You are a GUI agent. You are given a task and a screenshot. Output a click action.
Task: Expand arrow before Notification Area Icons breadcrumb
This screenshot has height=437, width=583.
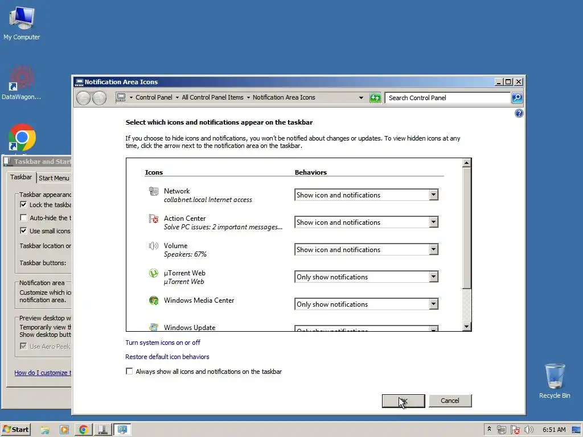click(248, 98)
